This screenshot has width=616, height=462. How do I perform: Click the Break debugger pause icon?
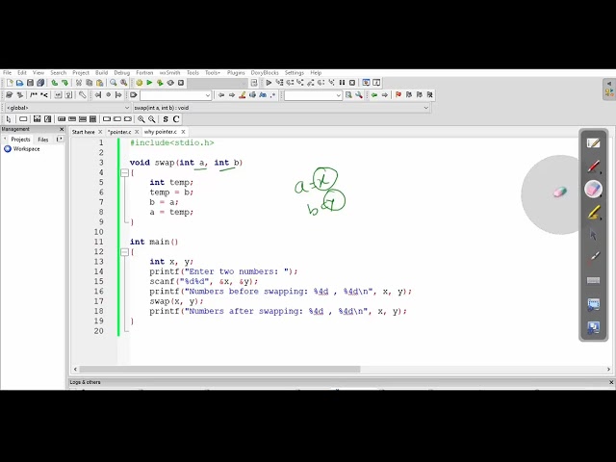[x=342, y=83]
